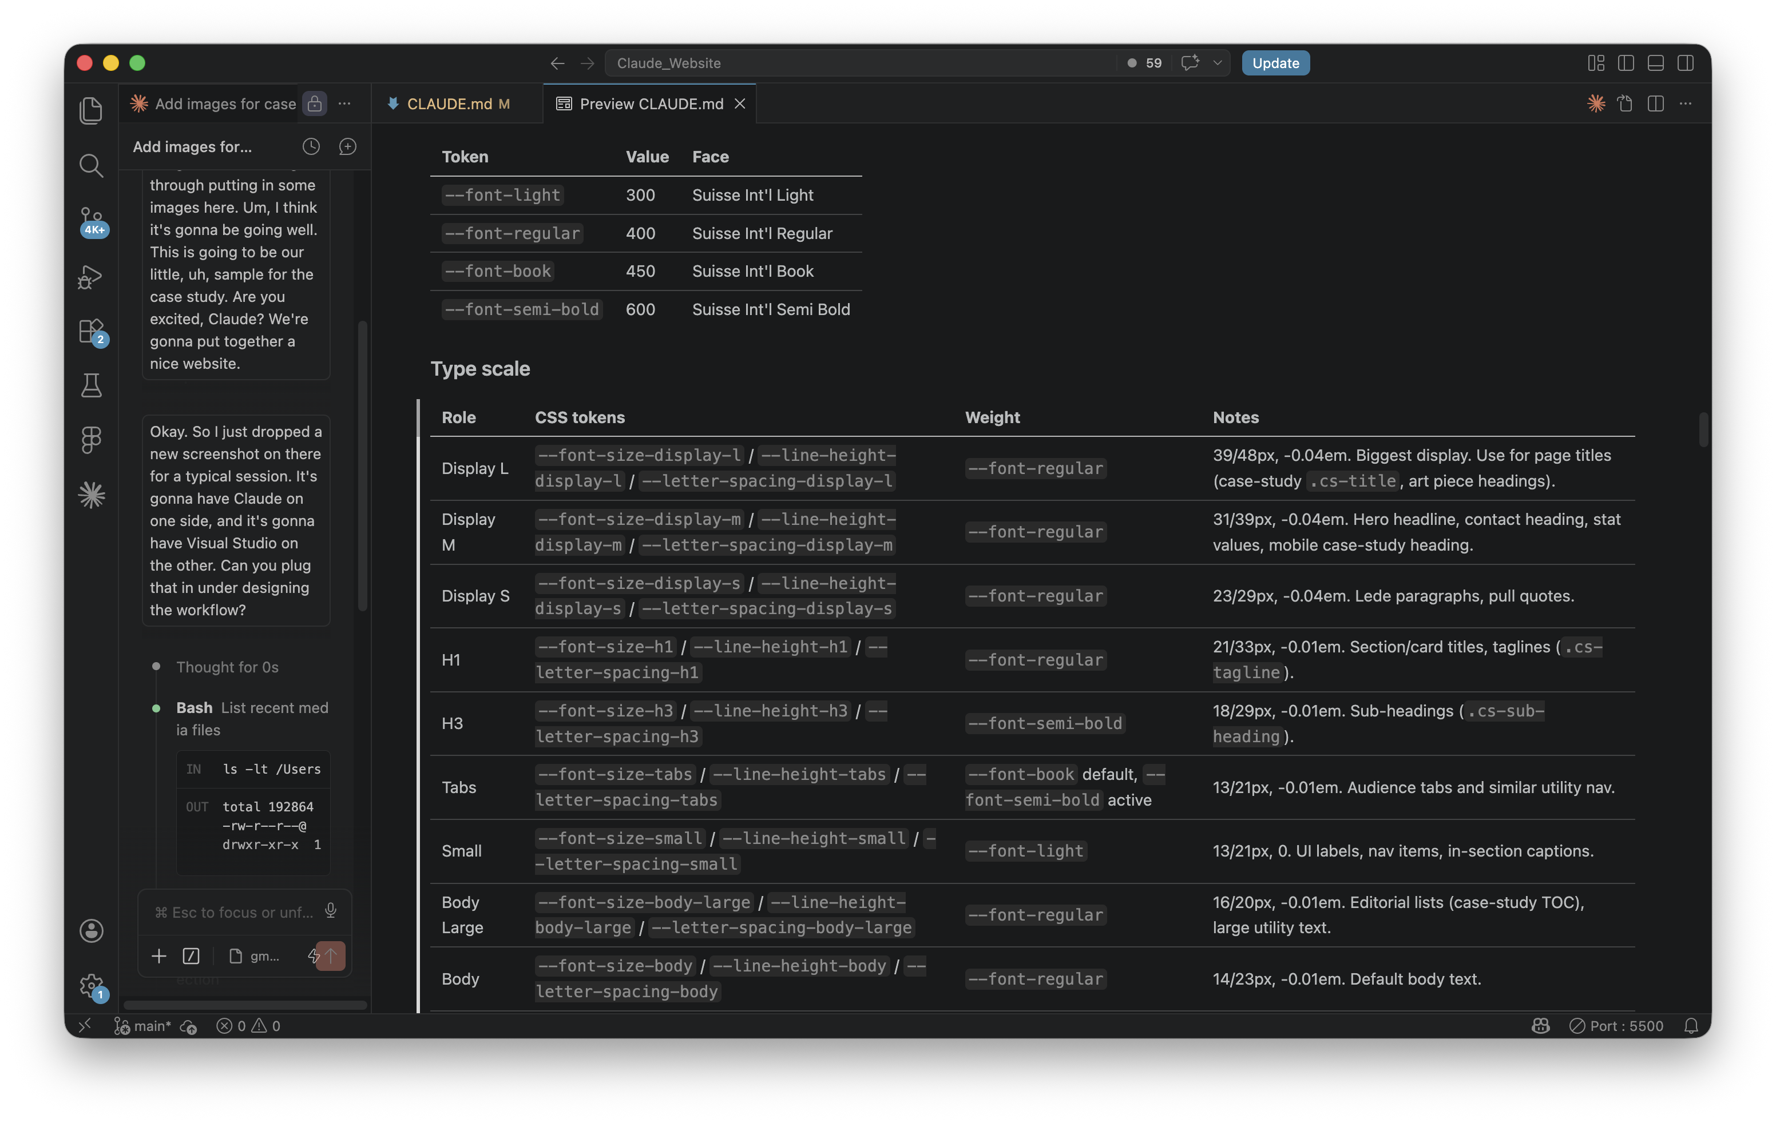Start a new chat with plus bubble
Screen dimensions: 1776x1123
coord(347,146)
